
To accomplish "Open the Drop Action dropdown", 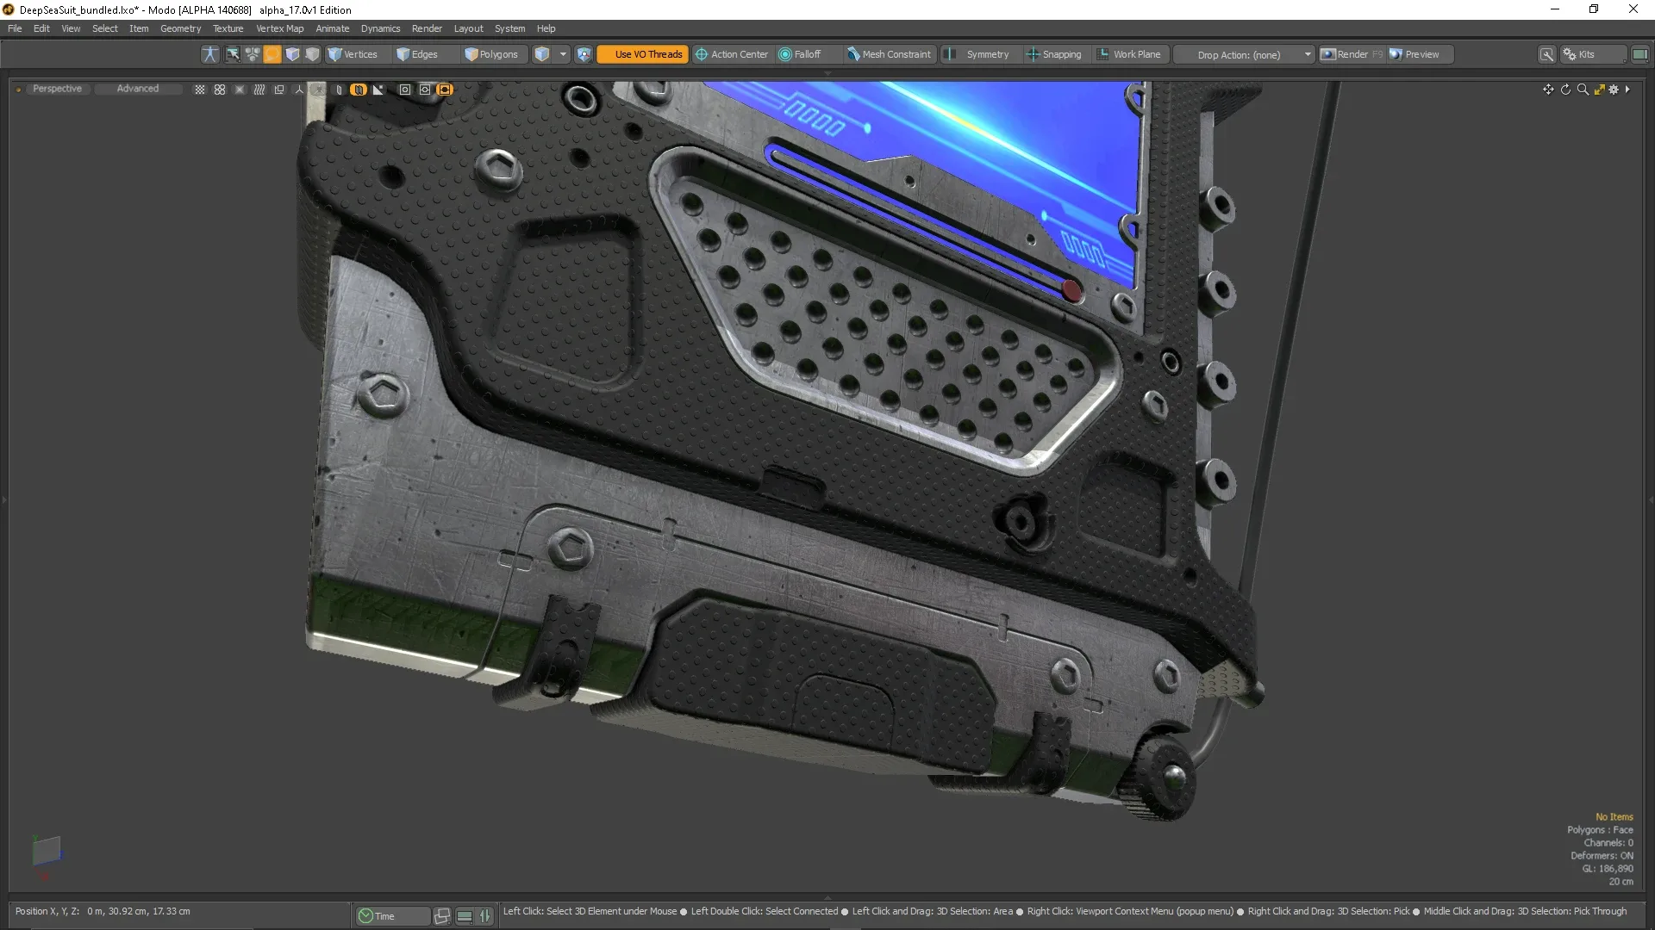I will 1245,54.
